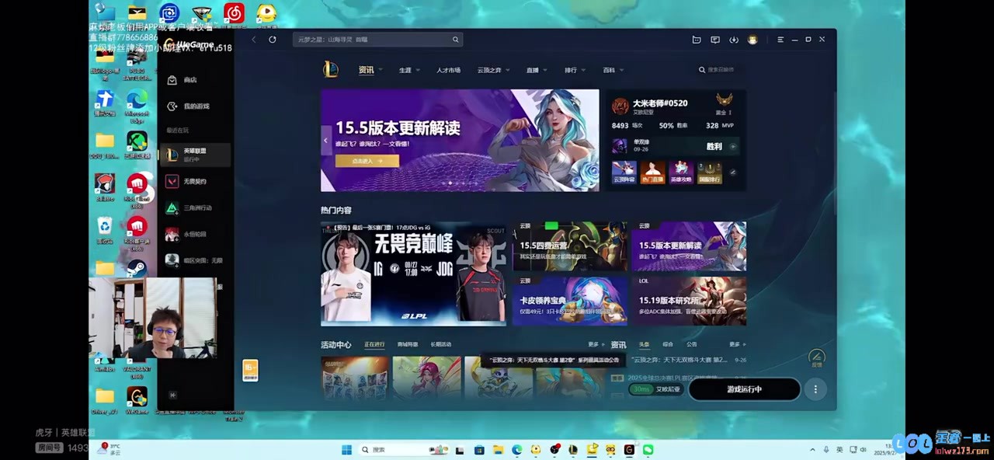This screenshot has height=460, width=994.
Task: Click the 云顶阵容 shortcut icon in profile card
Action: [624, 172]
